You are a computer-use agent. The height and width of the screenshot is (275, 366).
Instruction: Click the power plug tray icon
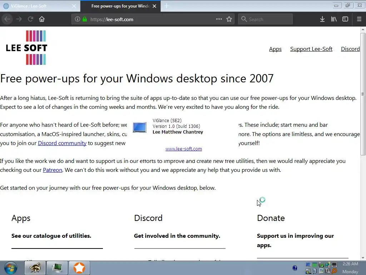click(x=321, y=265)
